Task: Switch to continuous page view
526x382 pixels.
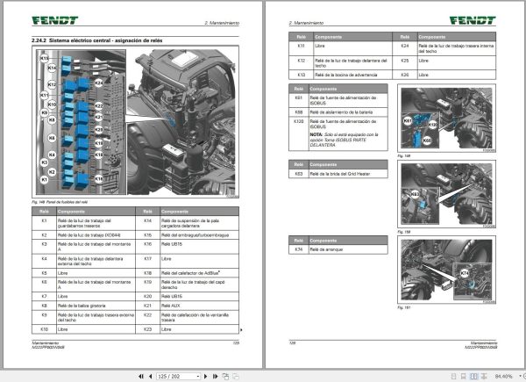Action: pos(463,376)
